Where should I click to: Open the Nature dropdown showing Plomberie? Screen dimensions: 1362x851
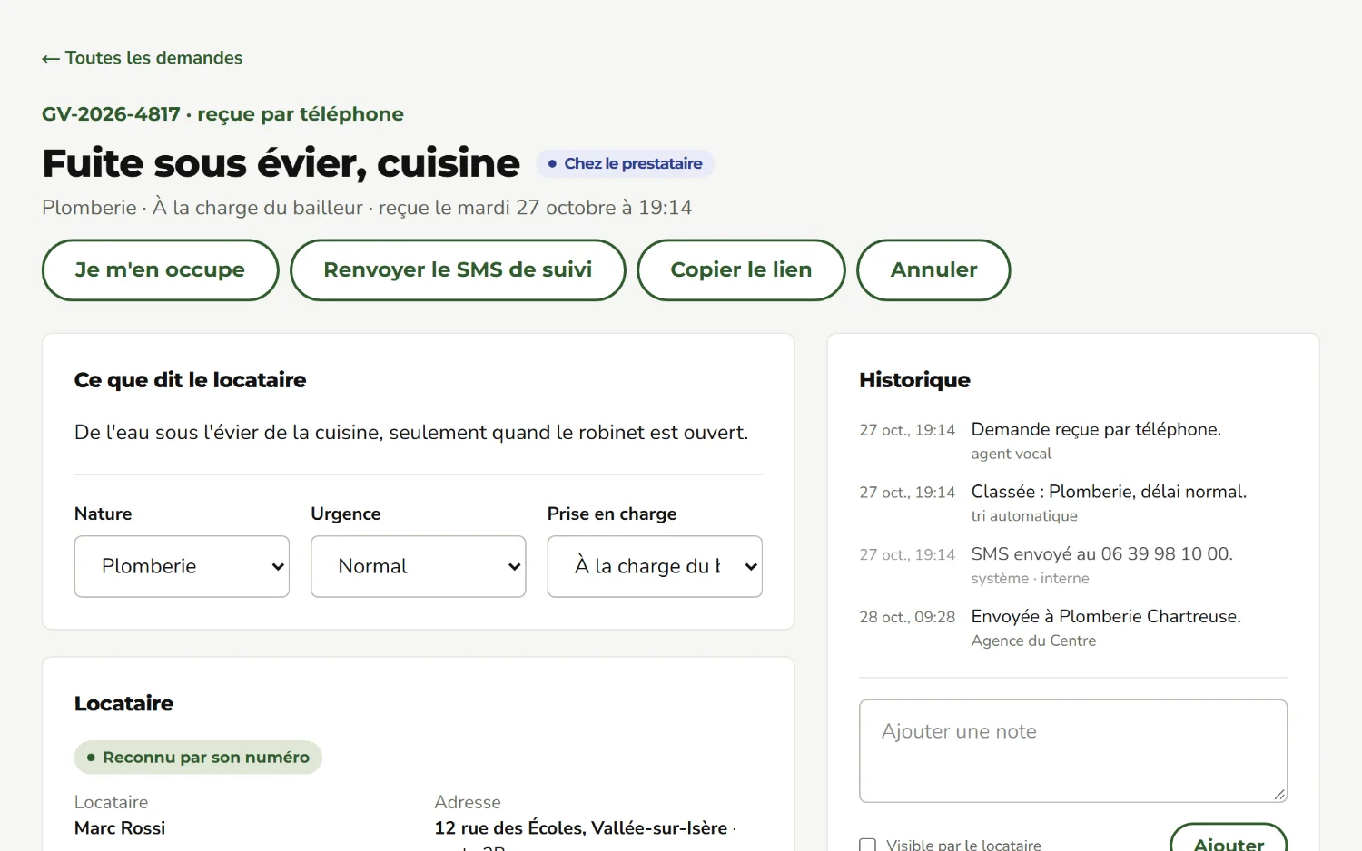(182, 566)
